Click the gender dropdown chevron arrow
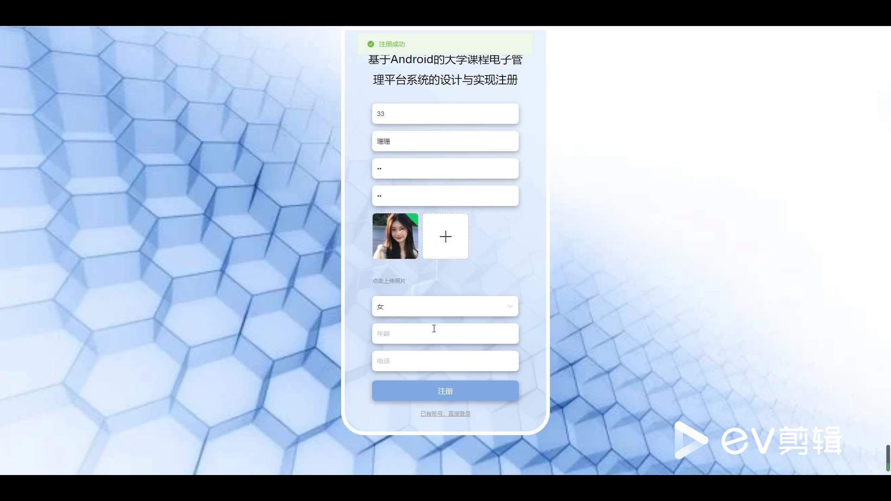The height and width of the screenshot is (501, 891). click(x=510, y=307)
